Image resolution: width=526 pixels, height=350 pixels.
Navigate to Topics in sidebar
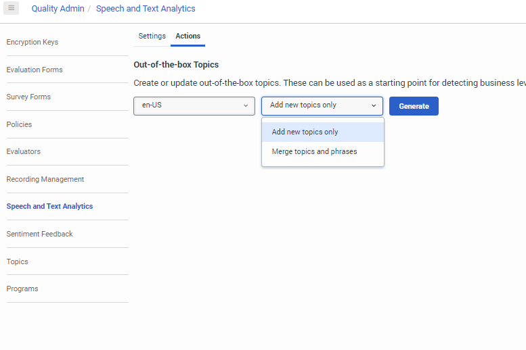[x=18, y=261]
